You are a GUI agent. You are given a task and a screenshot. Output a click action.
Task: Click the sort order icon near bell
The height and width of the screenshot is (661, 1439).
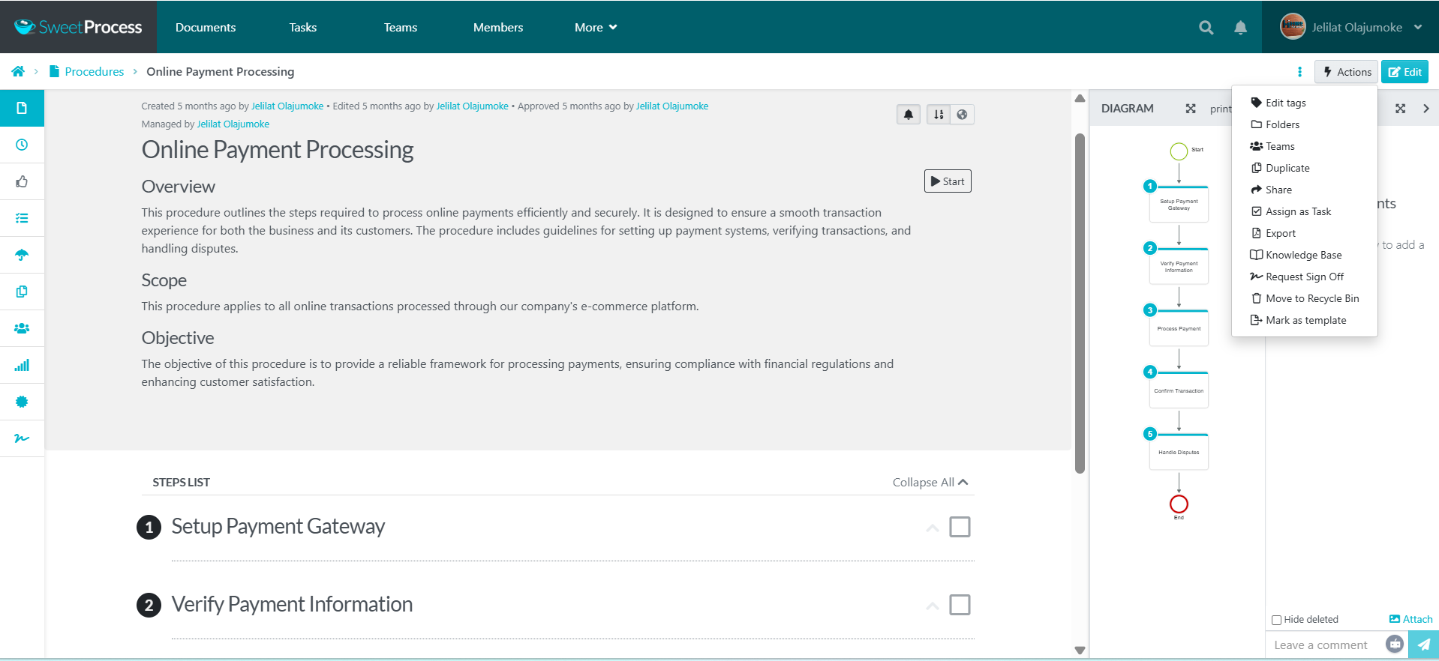[938, 115]
